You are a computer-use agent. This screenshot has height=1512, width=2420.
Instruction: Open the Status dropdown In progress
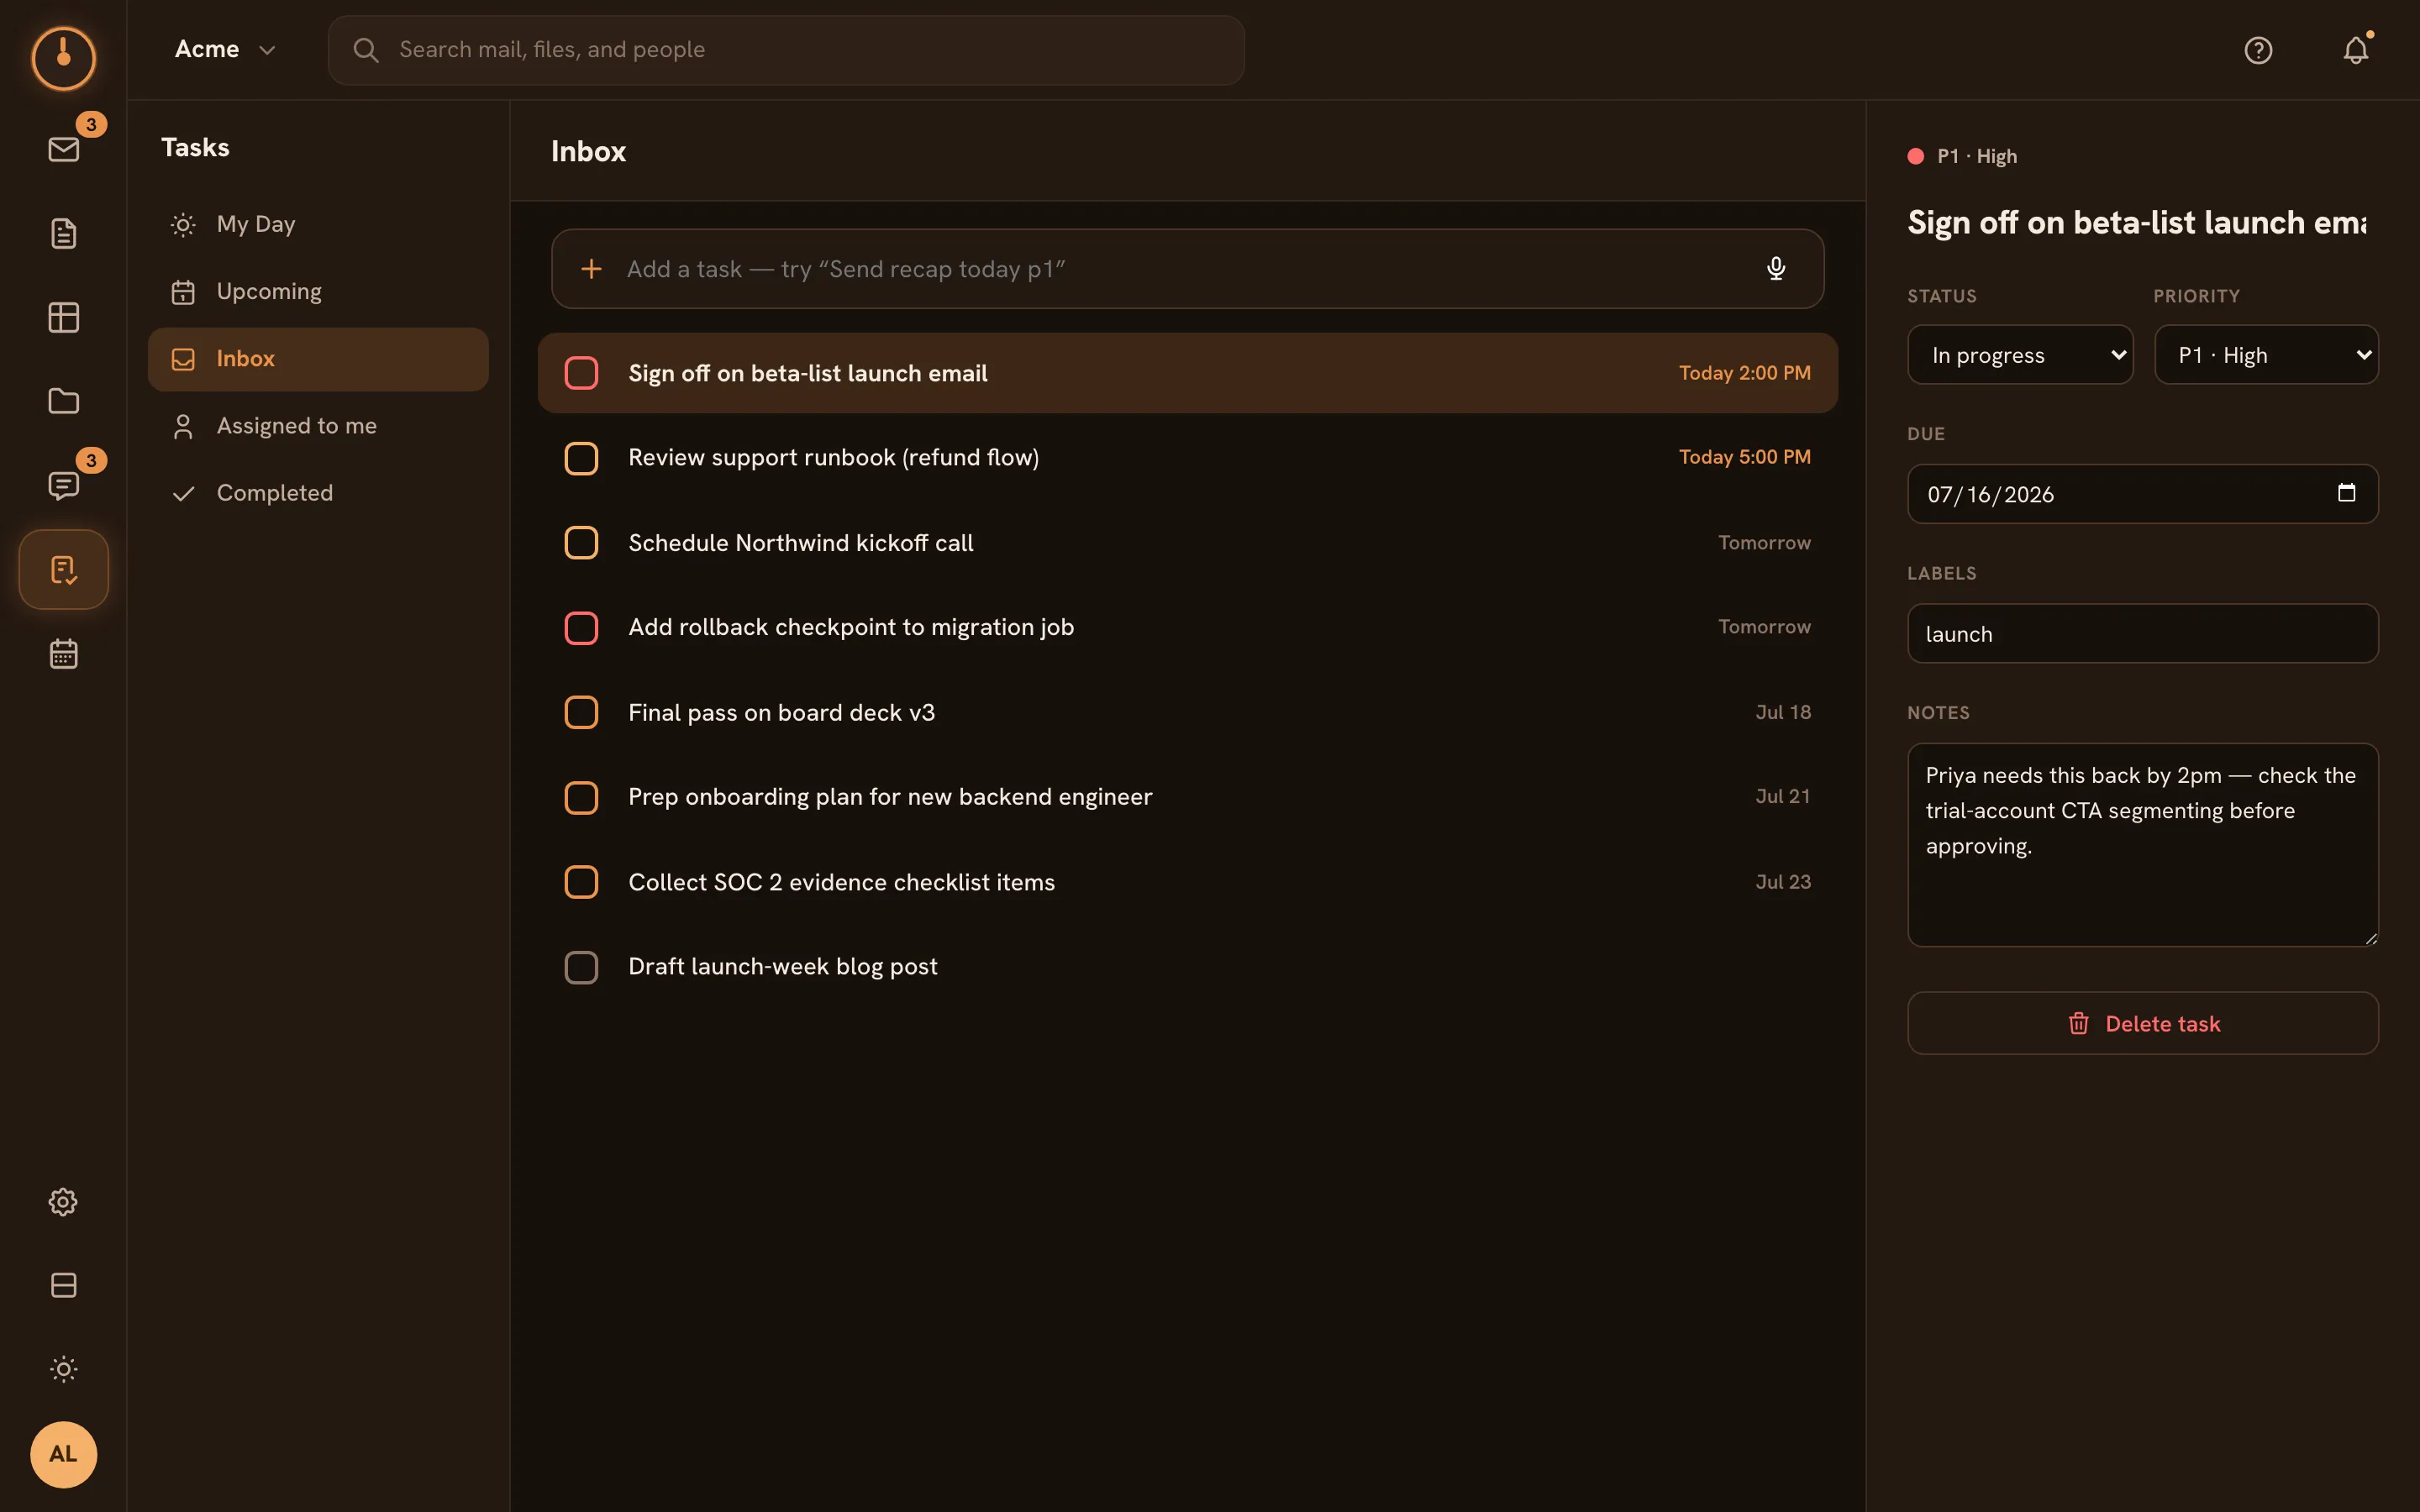[2020, 355]
